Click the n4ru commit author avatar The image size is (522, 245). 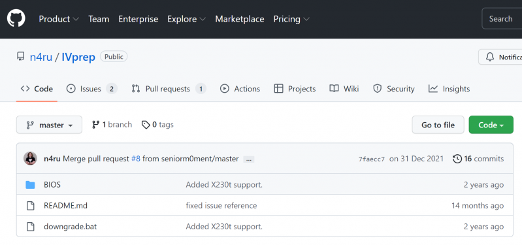tap(30, 159)
